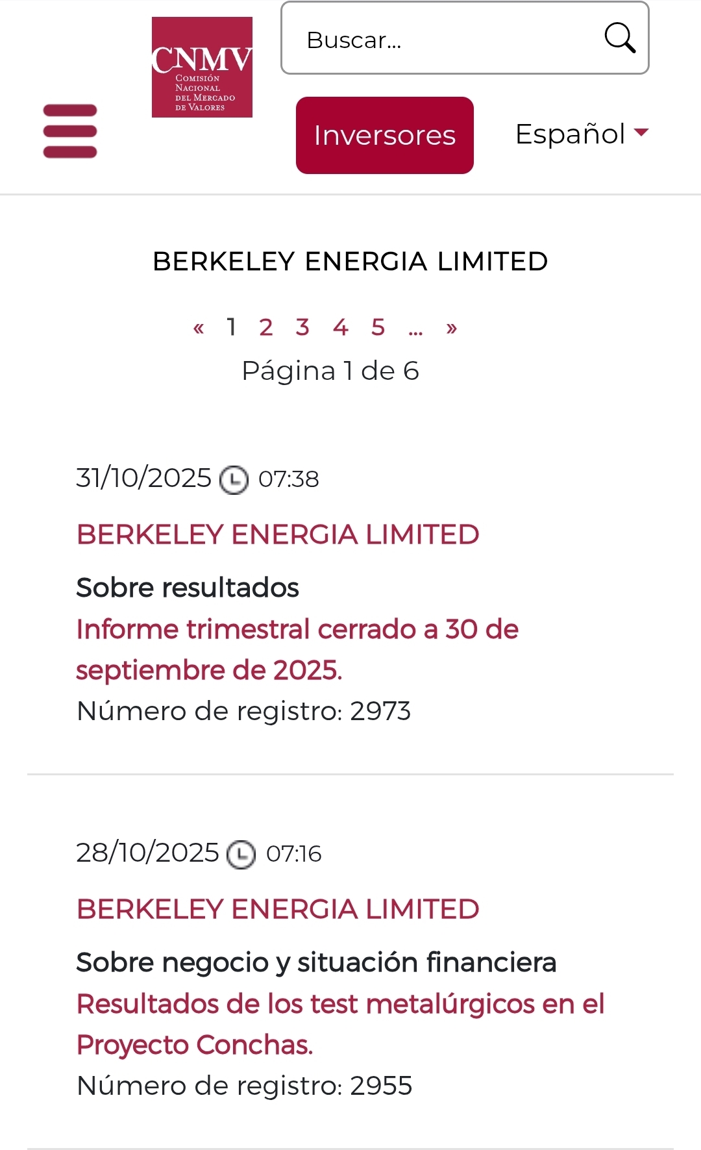Viewport: 701px width, 1150px height.
Task: Open Resultados de los test metalúrgicos link
Action: (x=340, y=1025)
